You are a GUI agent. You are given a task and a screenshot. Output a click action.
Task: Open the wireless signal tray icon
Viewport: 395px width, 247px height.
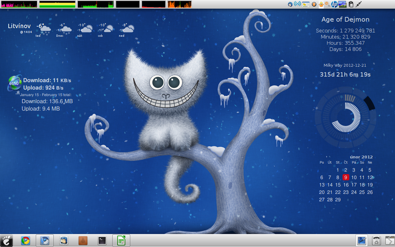point(298,4)
